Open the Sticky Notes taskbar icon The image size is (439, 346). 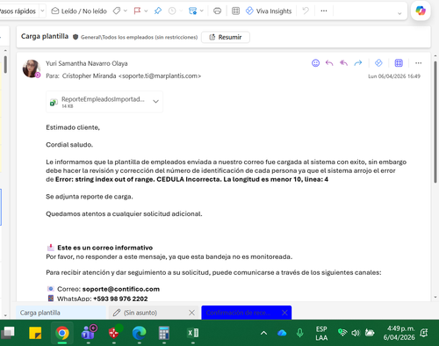tap(35, 333)
